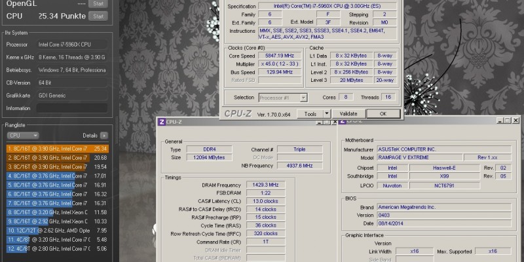
Task: Expand the Tools dropdown arrow in CPU-Z
Action: (327, 114)
